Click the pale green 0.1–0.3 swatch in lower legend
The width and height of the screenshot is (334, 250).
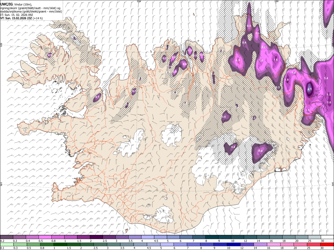[7, 244]
